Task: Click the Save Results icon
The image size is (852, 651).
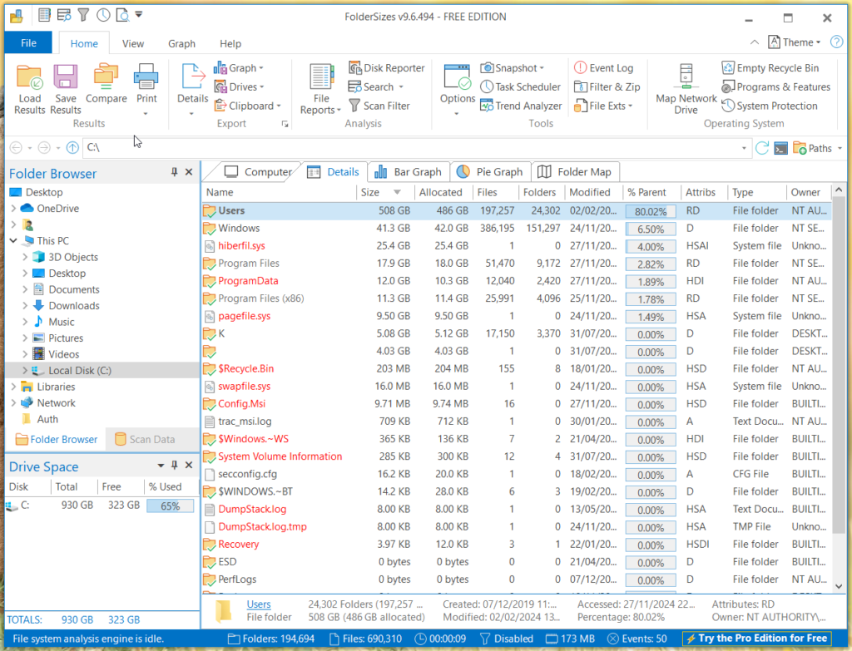Action: (x=65, y=88)
